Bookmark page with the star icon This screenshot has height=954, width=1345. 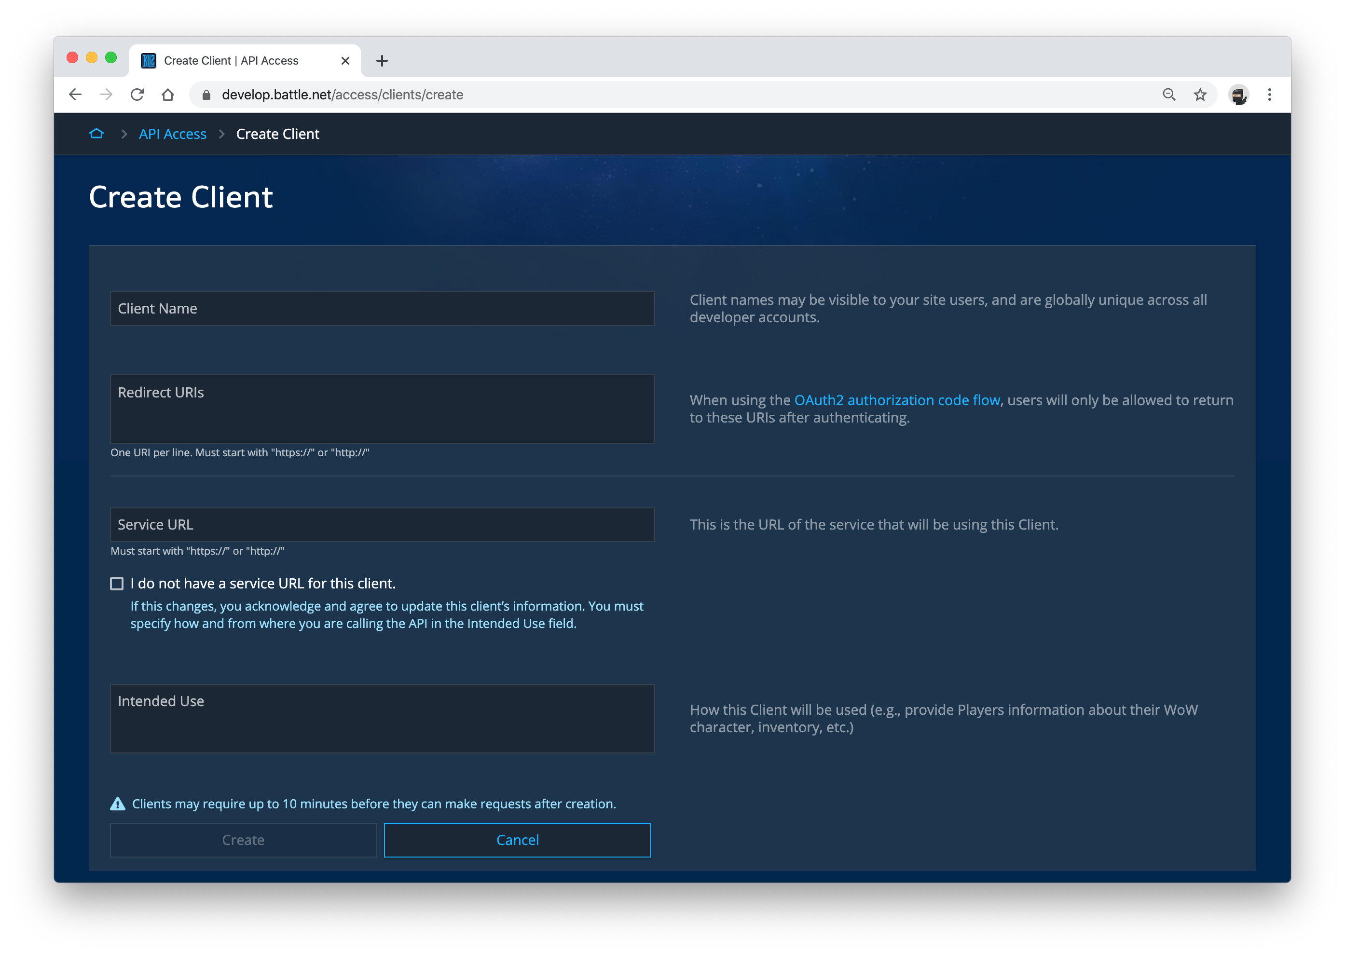point(1200,95)
